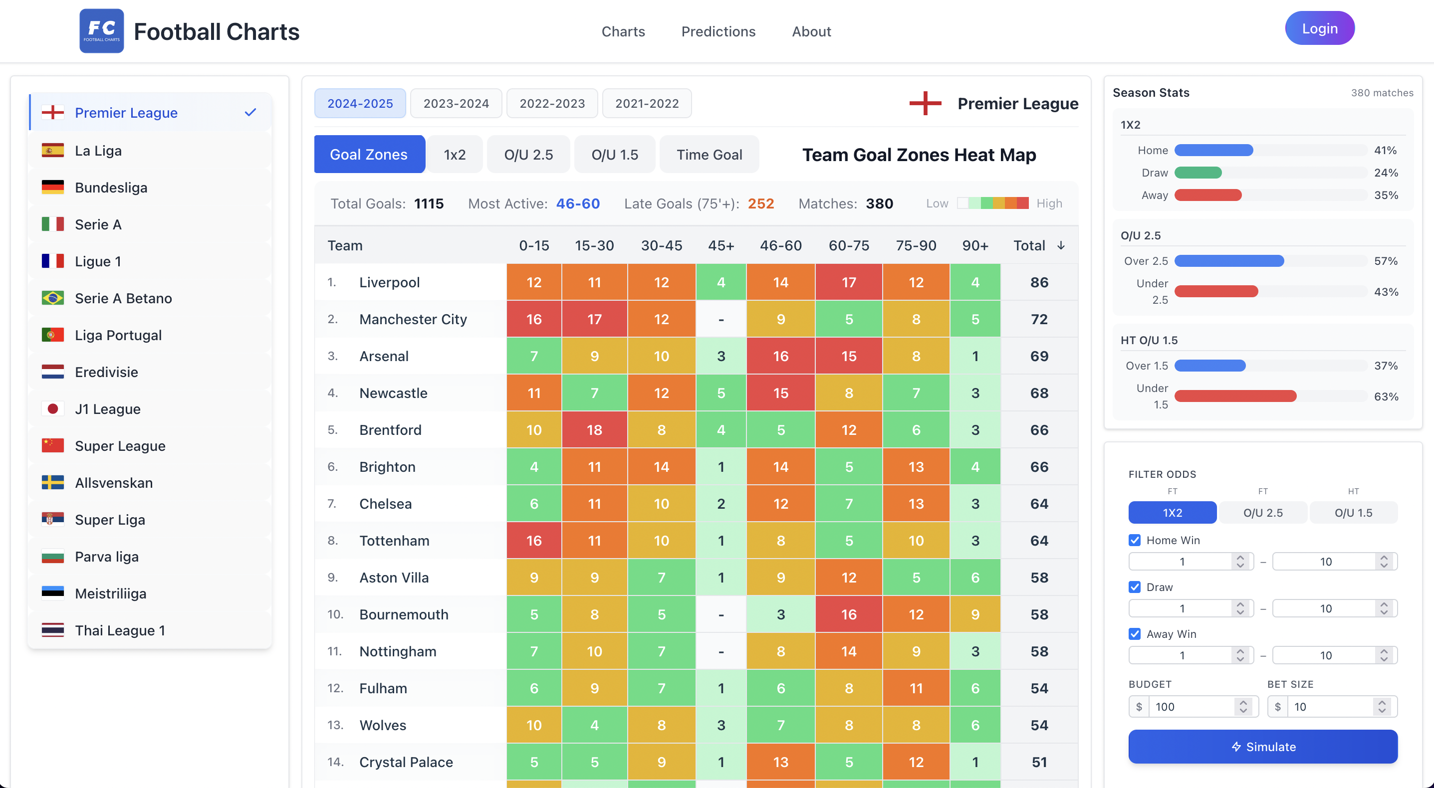Click the Spain flag icon for La Liga
This screenshot has height=788, width=1434.
pyautogui.click(x=53, y=150)
